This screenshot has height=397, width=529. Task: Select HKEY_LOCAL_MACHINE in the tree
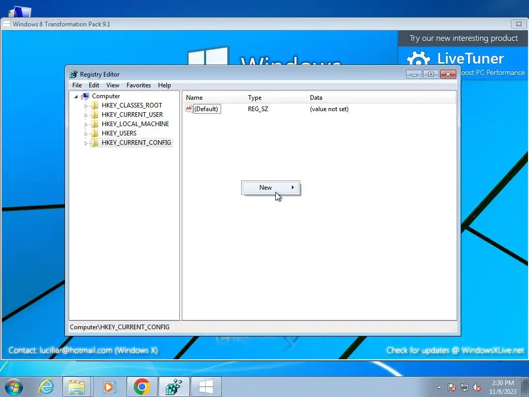point(135,124)
